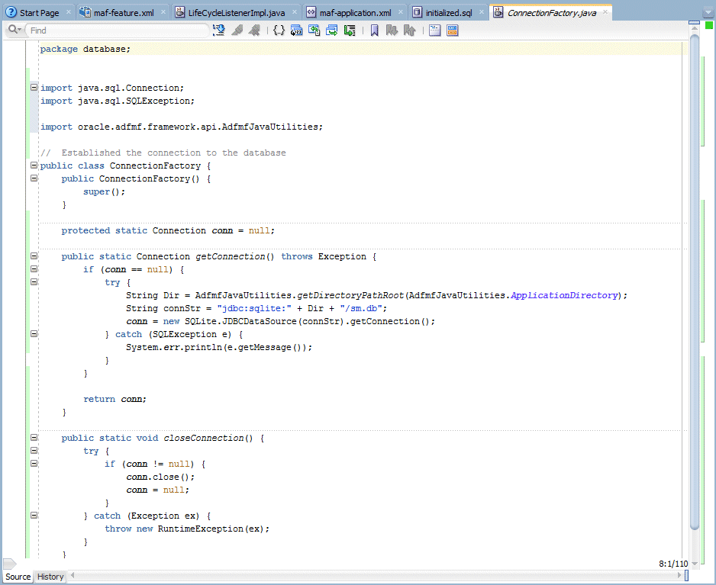The height and width of the screenshot is (585, 716).
Task: Select the ConnectionFactory.java tab
Action: [x=552, y=13]
